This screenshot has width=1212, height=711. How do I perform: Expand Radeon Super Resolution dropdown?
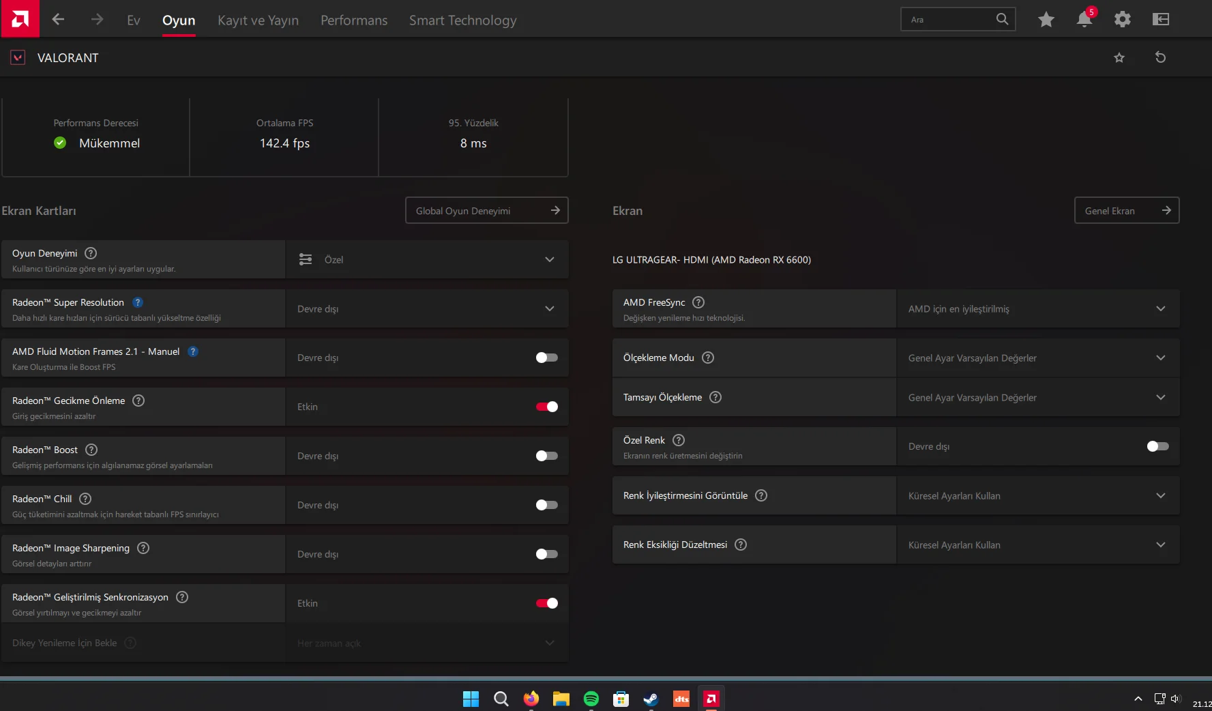click(x=427, y=308)
